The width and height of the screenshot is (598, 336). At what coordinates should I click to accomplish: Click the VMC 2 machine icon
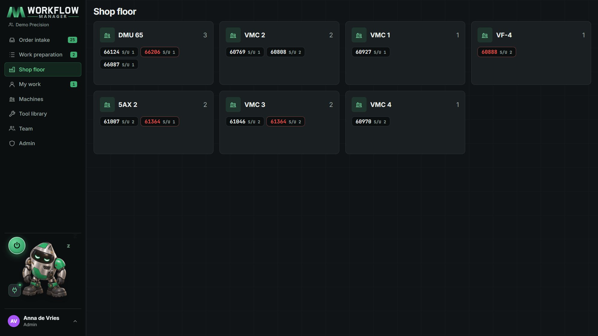click(233, 35)
